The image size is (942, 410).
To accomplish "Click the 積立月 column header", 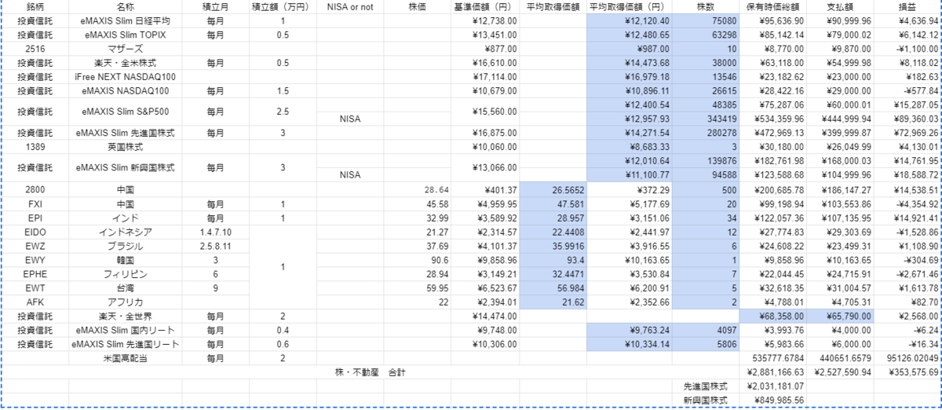I will point(215,7).
